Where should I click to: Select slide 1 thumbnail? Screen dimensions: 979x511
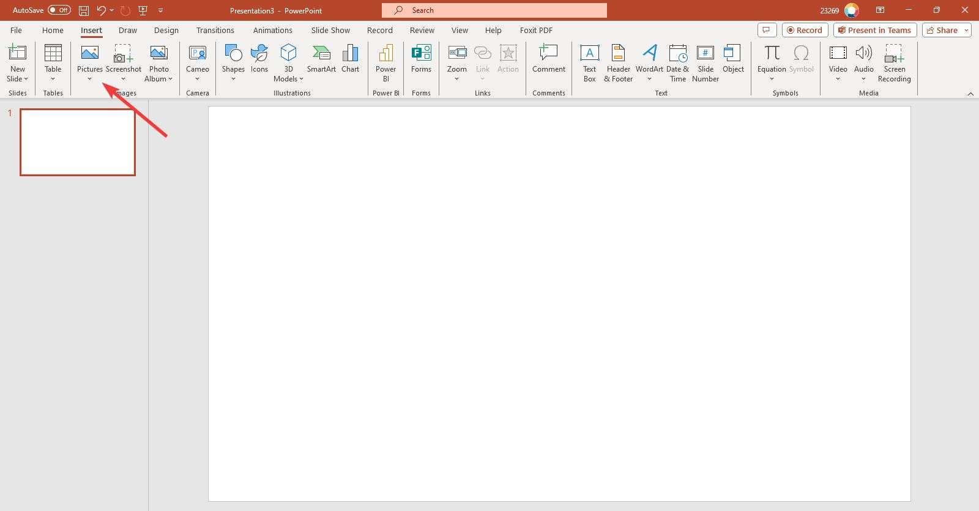click(78, 142)
